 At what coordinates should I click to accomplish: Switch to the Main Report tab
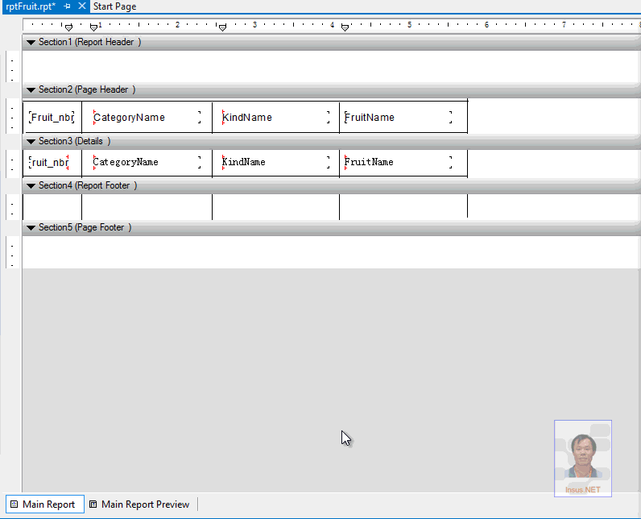tap(44, 504)
